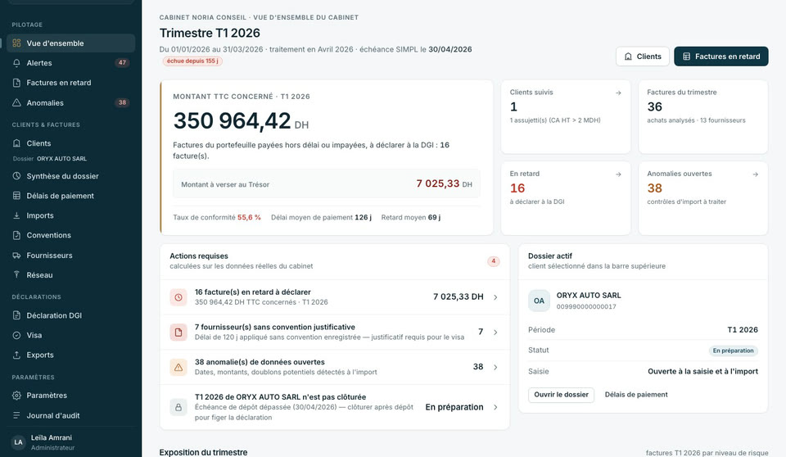Image resolution: width=786 pixels, height=457 pixels.
Task: Open the Clients suivis card
Action: pyautogui.click(x=566, y=116)
